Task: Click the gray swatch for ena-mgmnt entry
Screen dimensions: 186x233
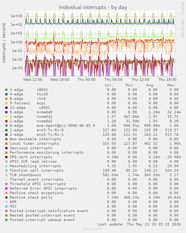Action: 6,126
